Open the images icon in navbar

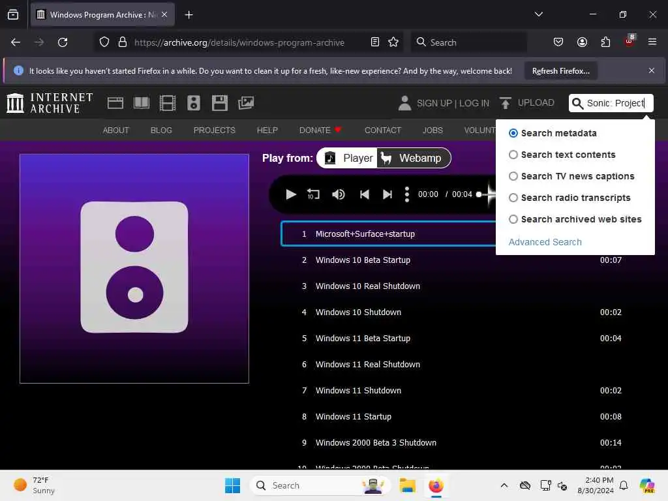[246, 102]
